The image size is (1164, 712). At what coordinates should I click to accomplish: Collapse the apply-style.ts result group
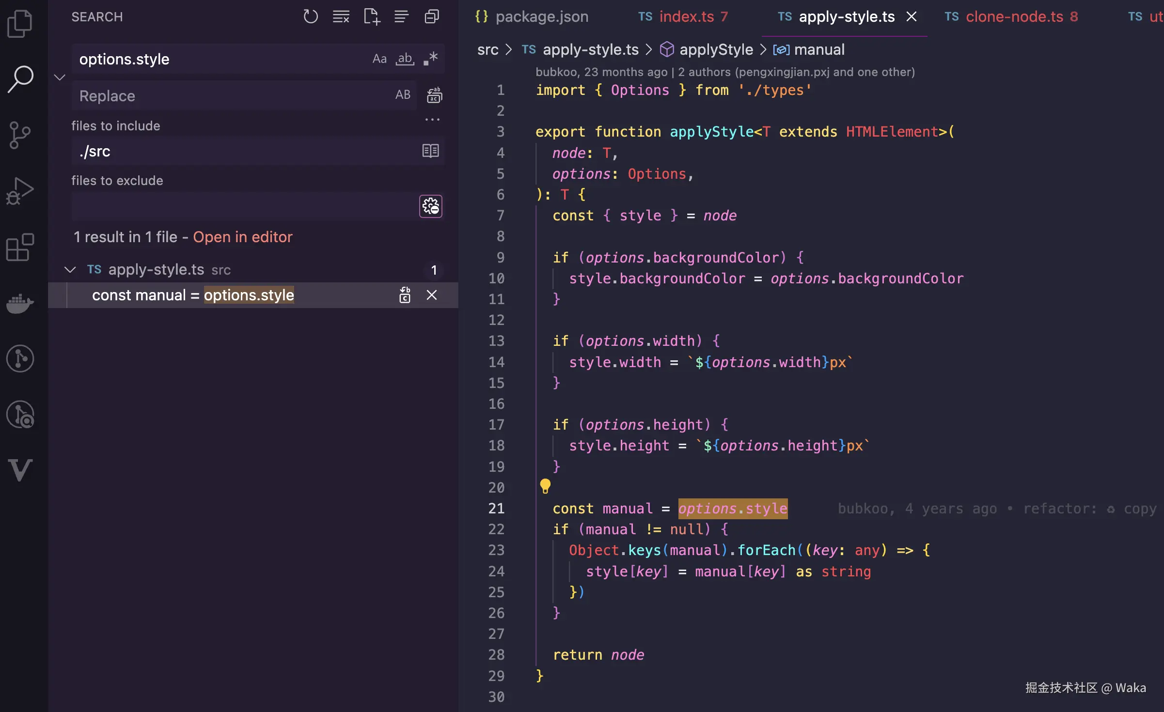pos(70,270)
